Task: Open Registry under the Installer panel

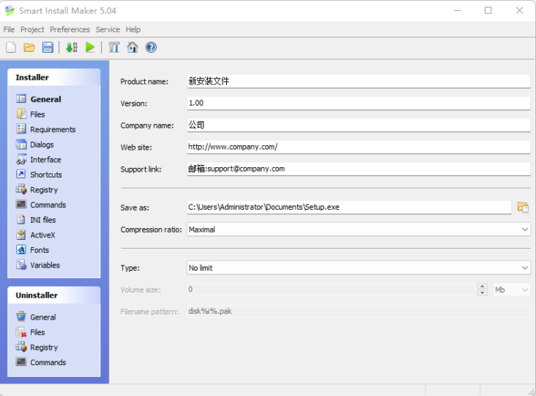Action: [x=44, y=190]
